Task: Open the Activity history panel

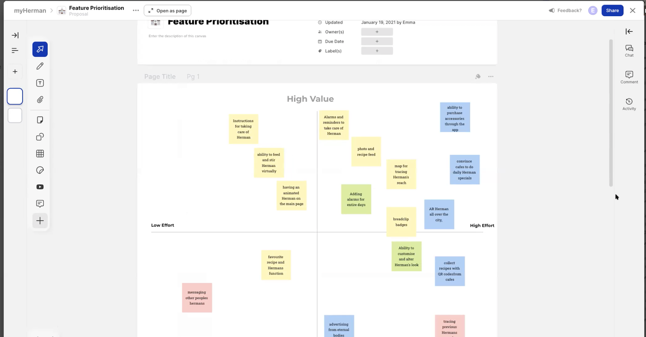Action: (x=629, y=104)
